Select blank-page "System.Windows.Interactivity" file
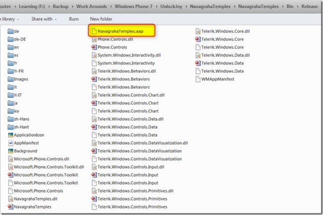The height and width of the screenshot is (215, 323). (x=126, y=63)
